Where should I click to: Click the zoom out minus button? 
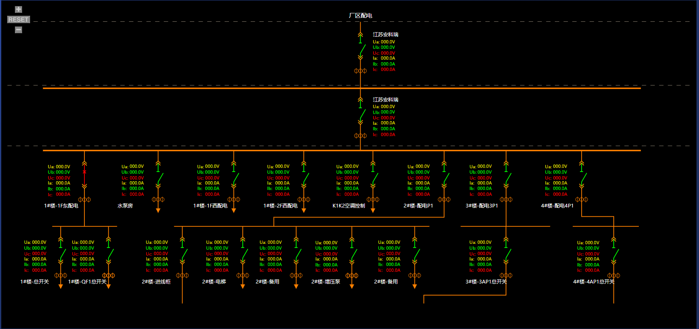click(18, 30)
